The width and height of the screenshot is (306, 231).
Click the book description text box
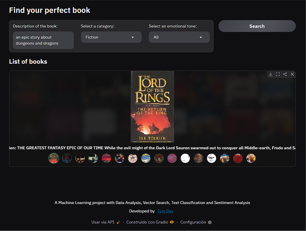coord(43,40)
